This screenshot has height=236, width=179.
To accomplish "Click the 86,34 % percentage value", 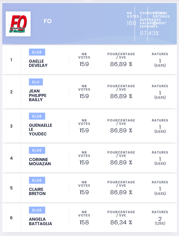I will pos(121,222).
